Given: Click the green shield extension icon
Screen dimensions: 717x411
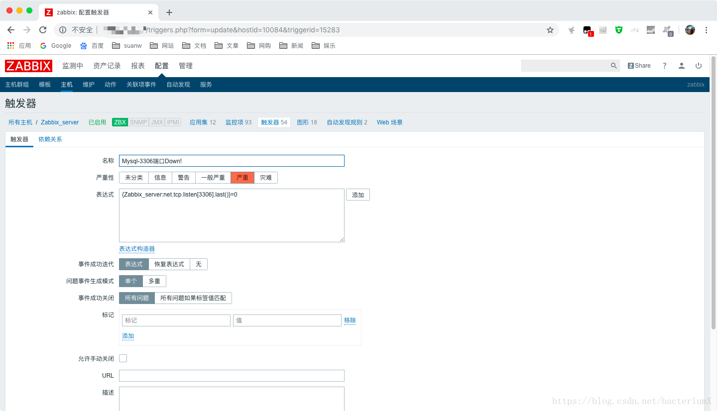Looking at the screenshot, I should tap(618, 30).
